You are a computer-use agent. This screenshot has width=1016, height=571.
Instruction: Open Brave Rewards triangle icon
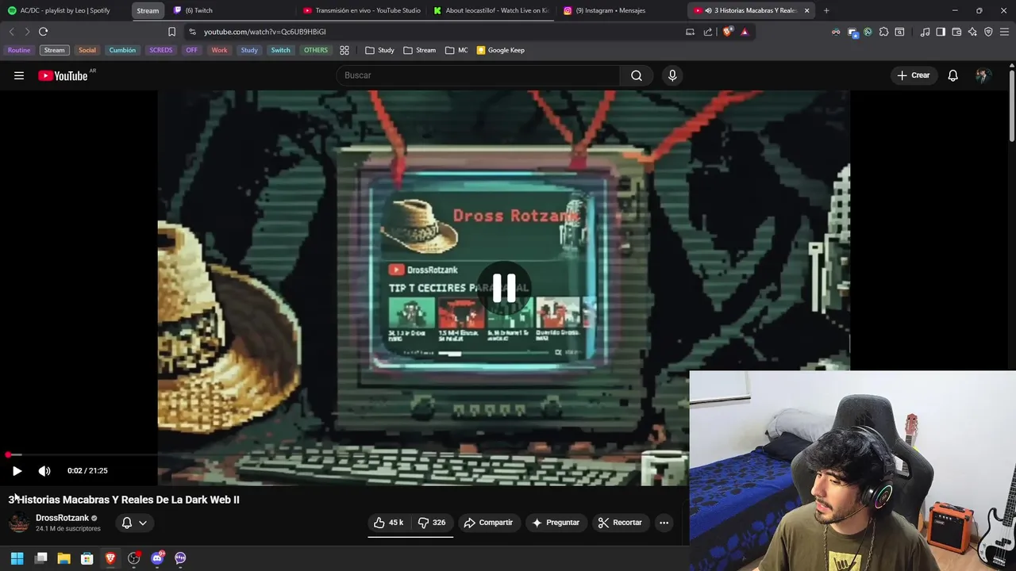(745, 32)
